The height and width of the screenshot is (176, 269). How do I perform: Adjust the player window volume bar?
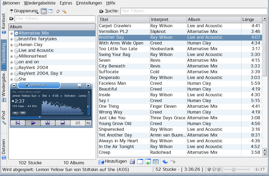pyautogui.click(x=89, y=104)
